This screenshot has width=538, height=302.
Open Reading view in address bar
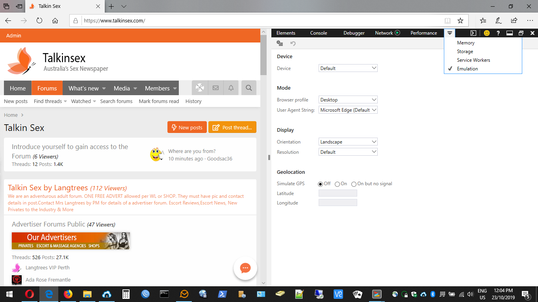pos(447,21)
